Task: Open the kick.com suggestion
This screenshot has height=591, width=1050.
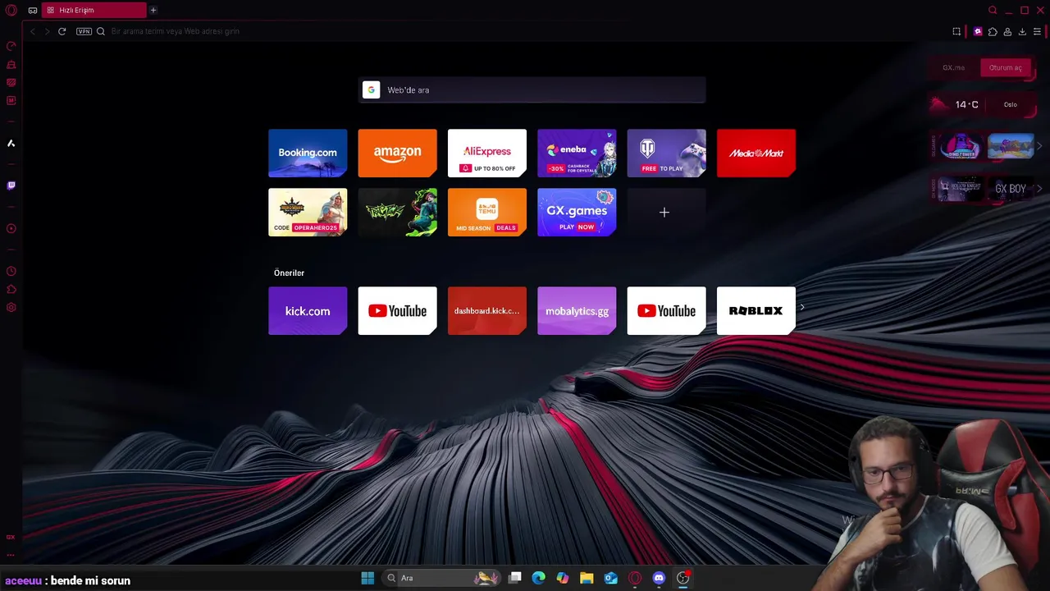Action: (308, 310)
